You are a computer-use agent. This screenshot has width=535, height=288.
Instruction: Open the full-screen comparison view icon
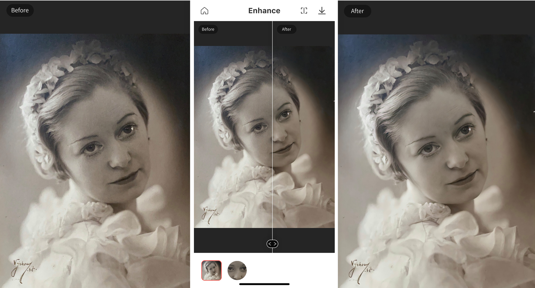click(304, 10)
